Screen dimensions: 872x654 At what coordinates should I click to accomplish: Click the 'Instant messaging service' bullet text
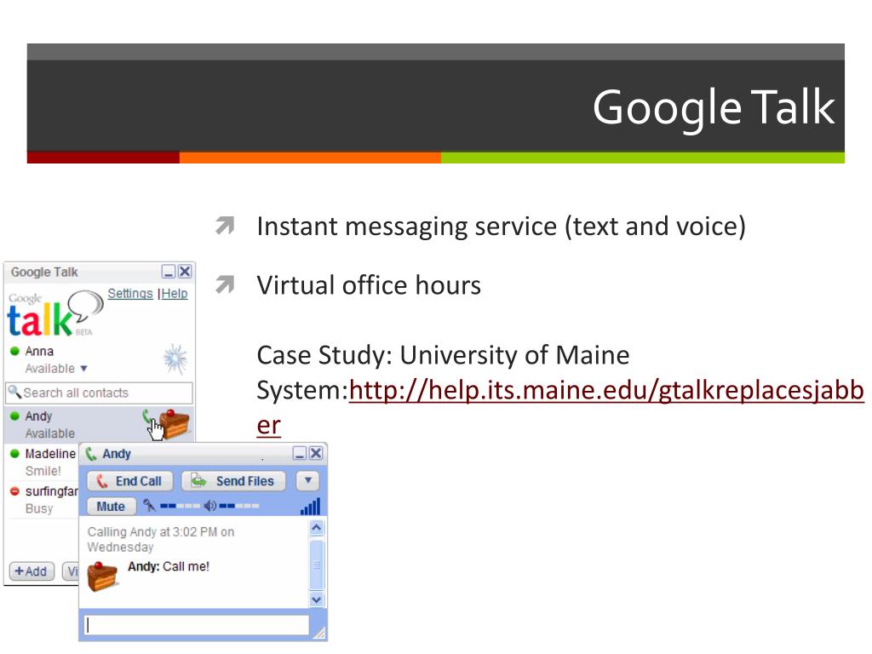tap(501, 227)
